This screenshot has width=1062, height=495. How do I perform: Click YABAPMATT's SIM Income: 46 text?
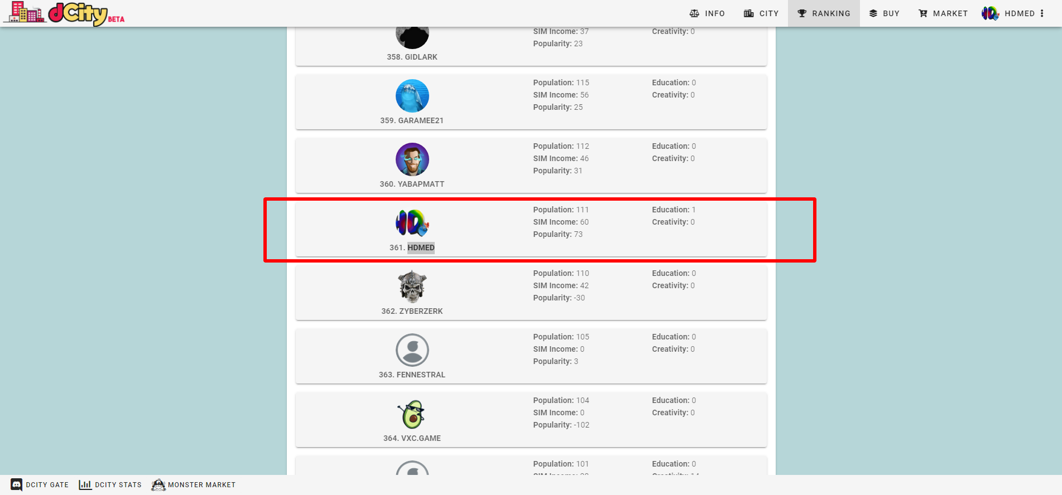click(x=561, y=158)
